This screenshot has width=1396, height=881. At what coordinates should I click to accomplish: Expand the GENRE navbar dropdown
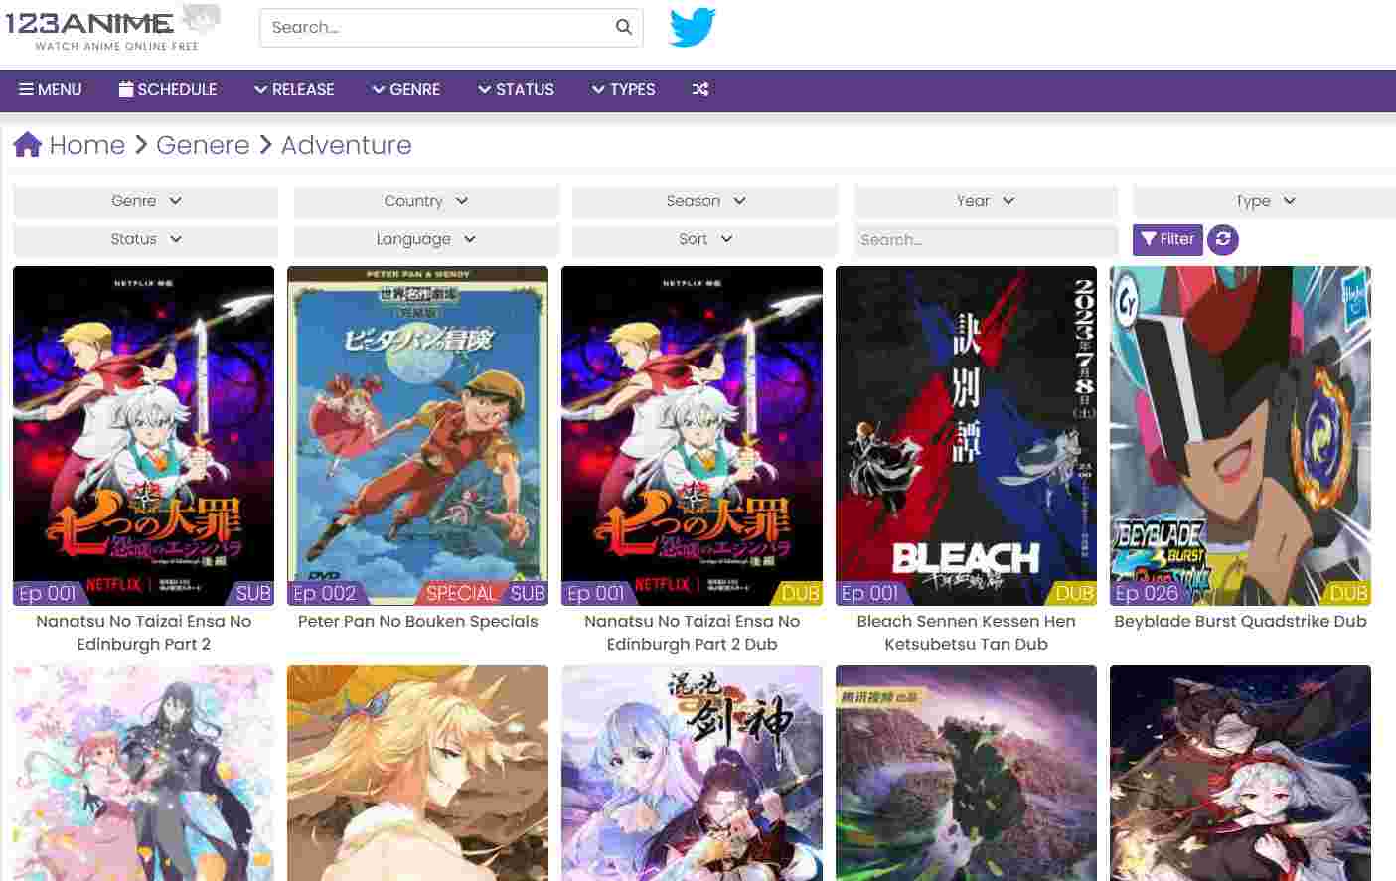coord(406,89)
